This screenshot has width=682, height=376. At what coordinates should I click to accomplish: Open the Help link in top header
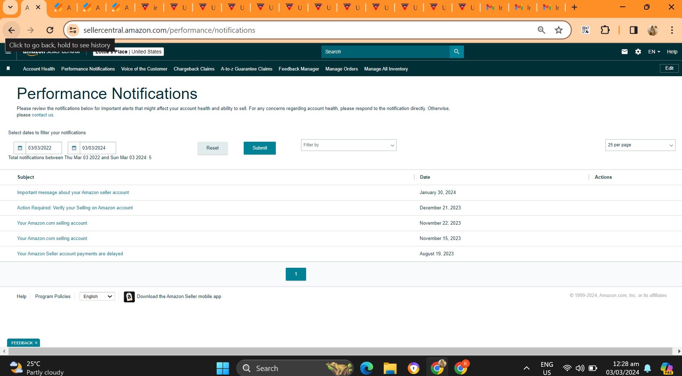(672, 52)
